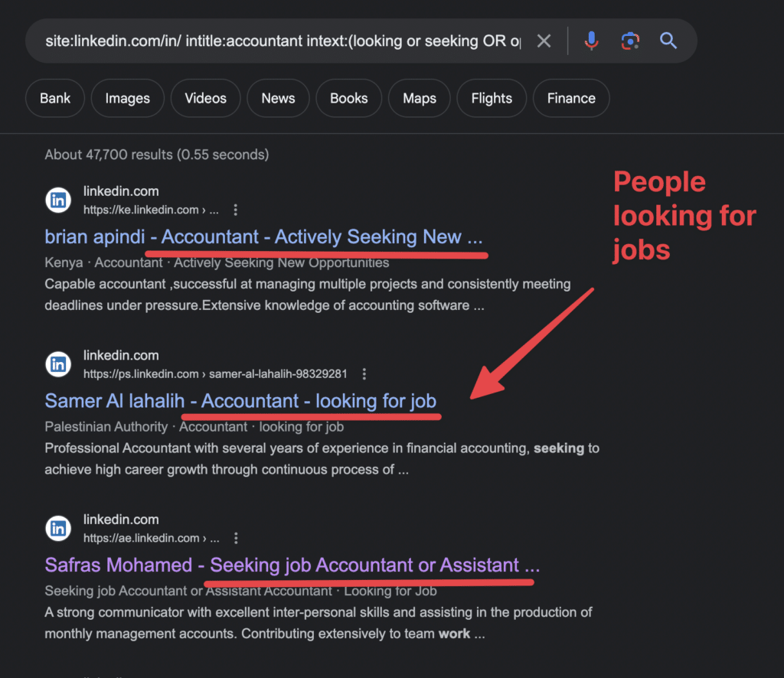Switch to Videos results
Screen dimensions: 784x678
coord(205,98)
